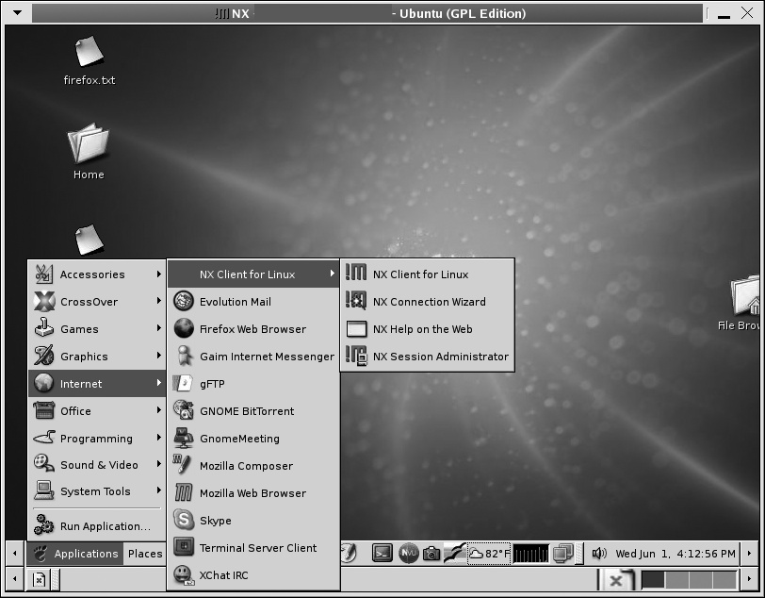Viewport: 765px width, 598px height.
Task: Click the screenshot camera icon in panel
Action: [x=431, y=554]
